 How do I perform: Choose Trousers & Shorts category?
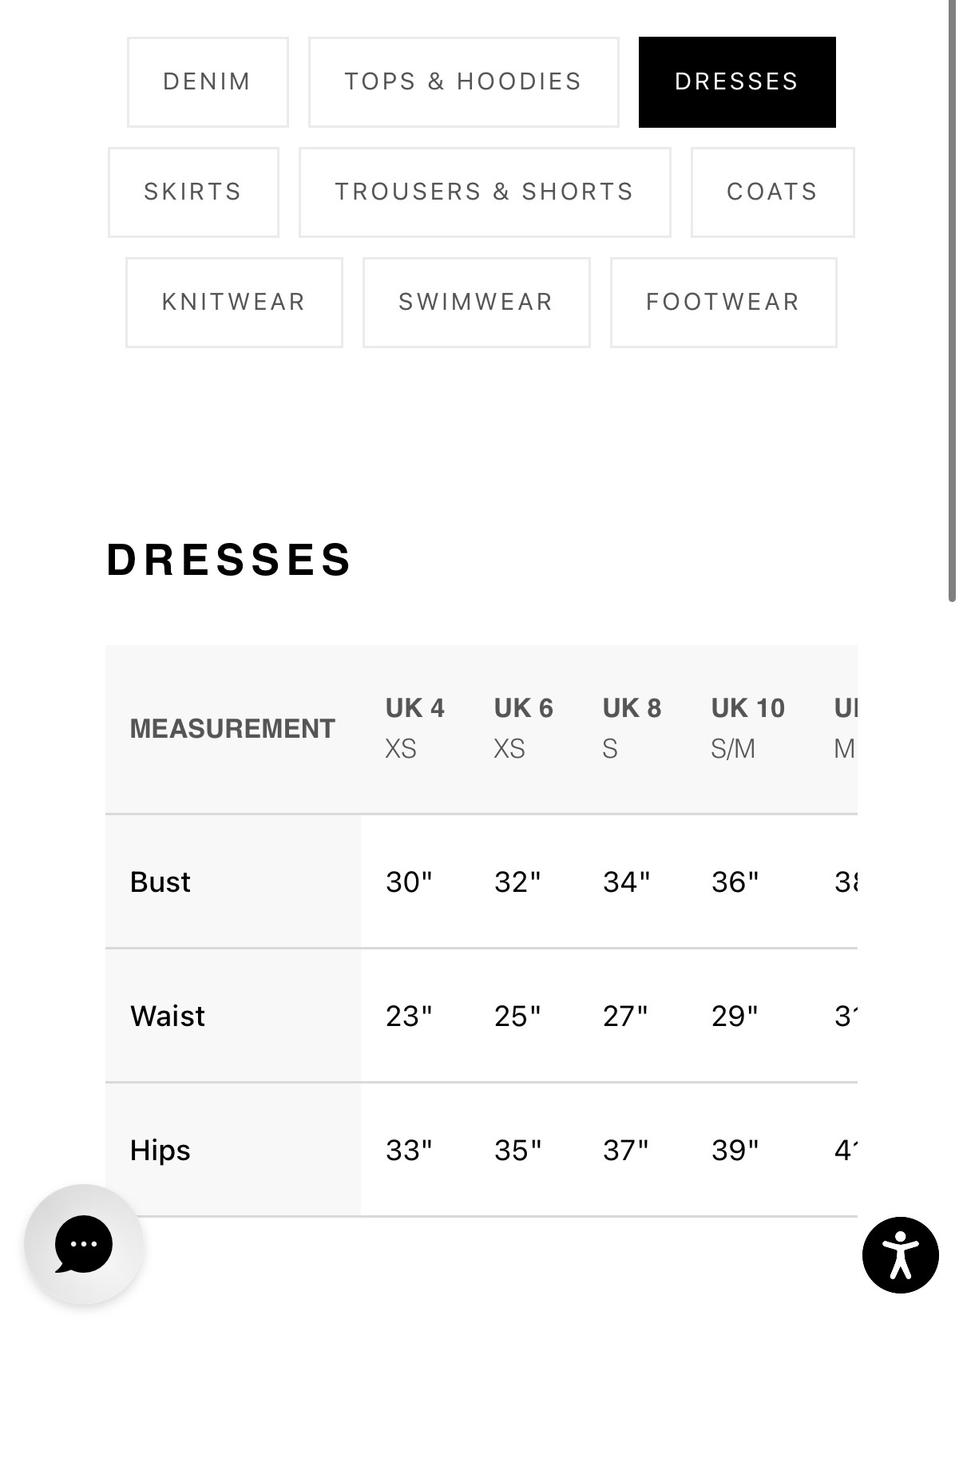485,192
